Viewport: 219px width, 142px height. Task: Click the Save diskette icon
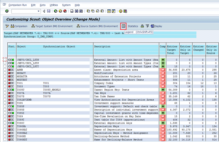tap(49, 11)
